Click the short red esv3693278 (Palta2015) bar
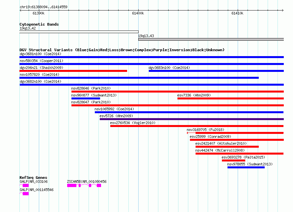293x212 pixels. 233,160
